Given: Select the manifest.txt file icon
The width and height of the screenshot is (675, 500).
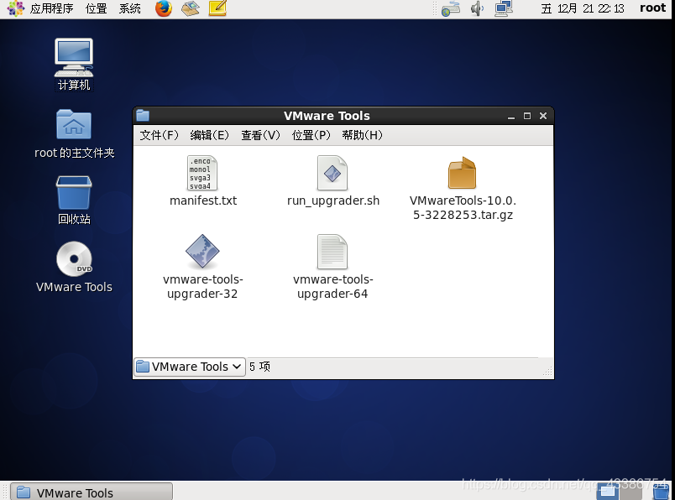Looking at the screenshot, I should click(202, 173).
